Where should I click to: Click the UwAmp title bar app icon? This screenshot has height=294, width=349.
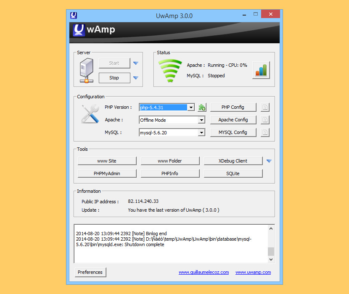(74, 16)
